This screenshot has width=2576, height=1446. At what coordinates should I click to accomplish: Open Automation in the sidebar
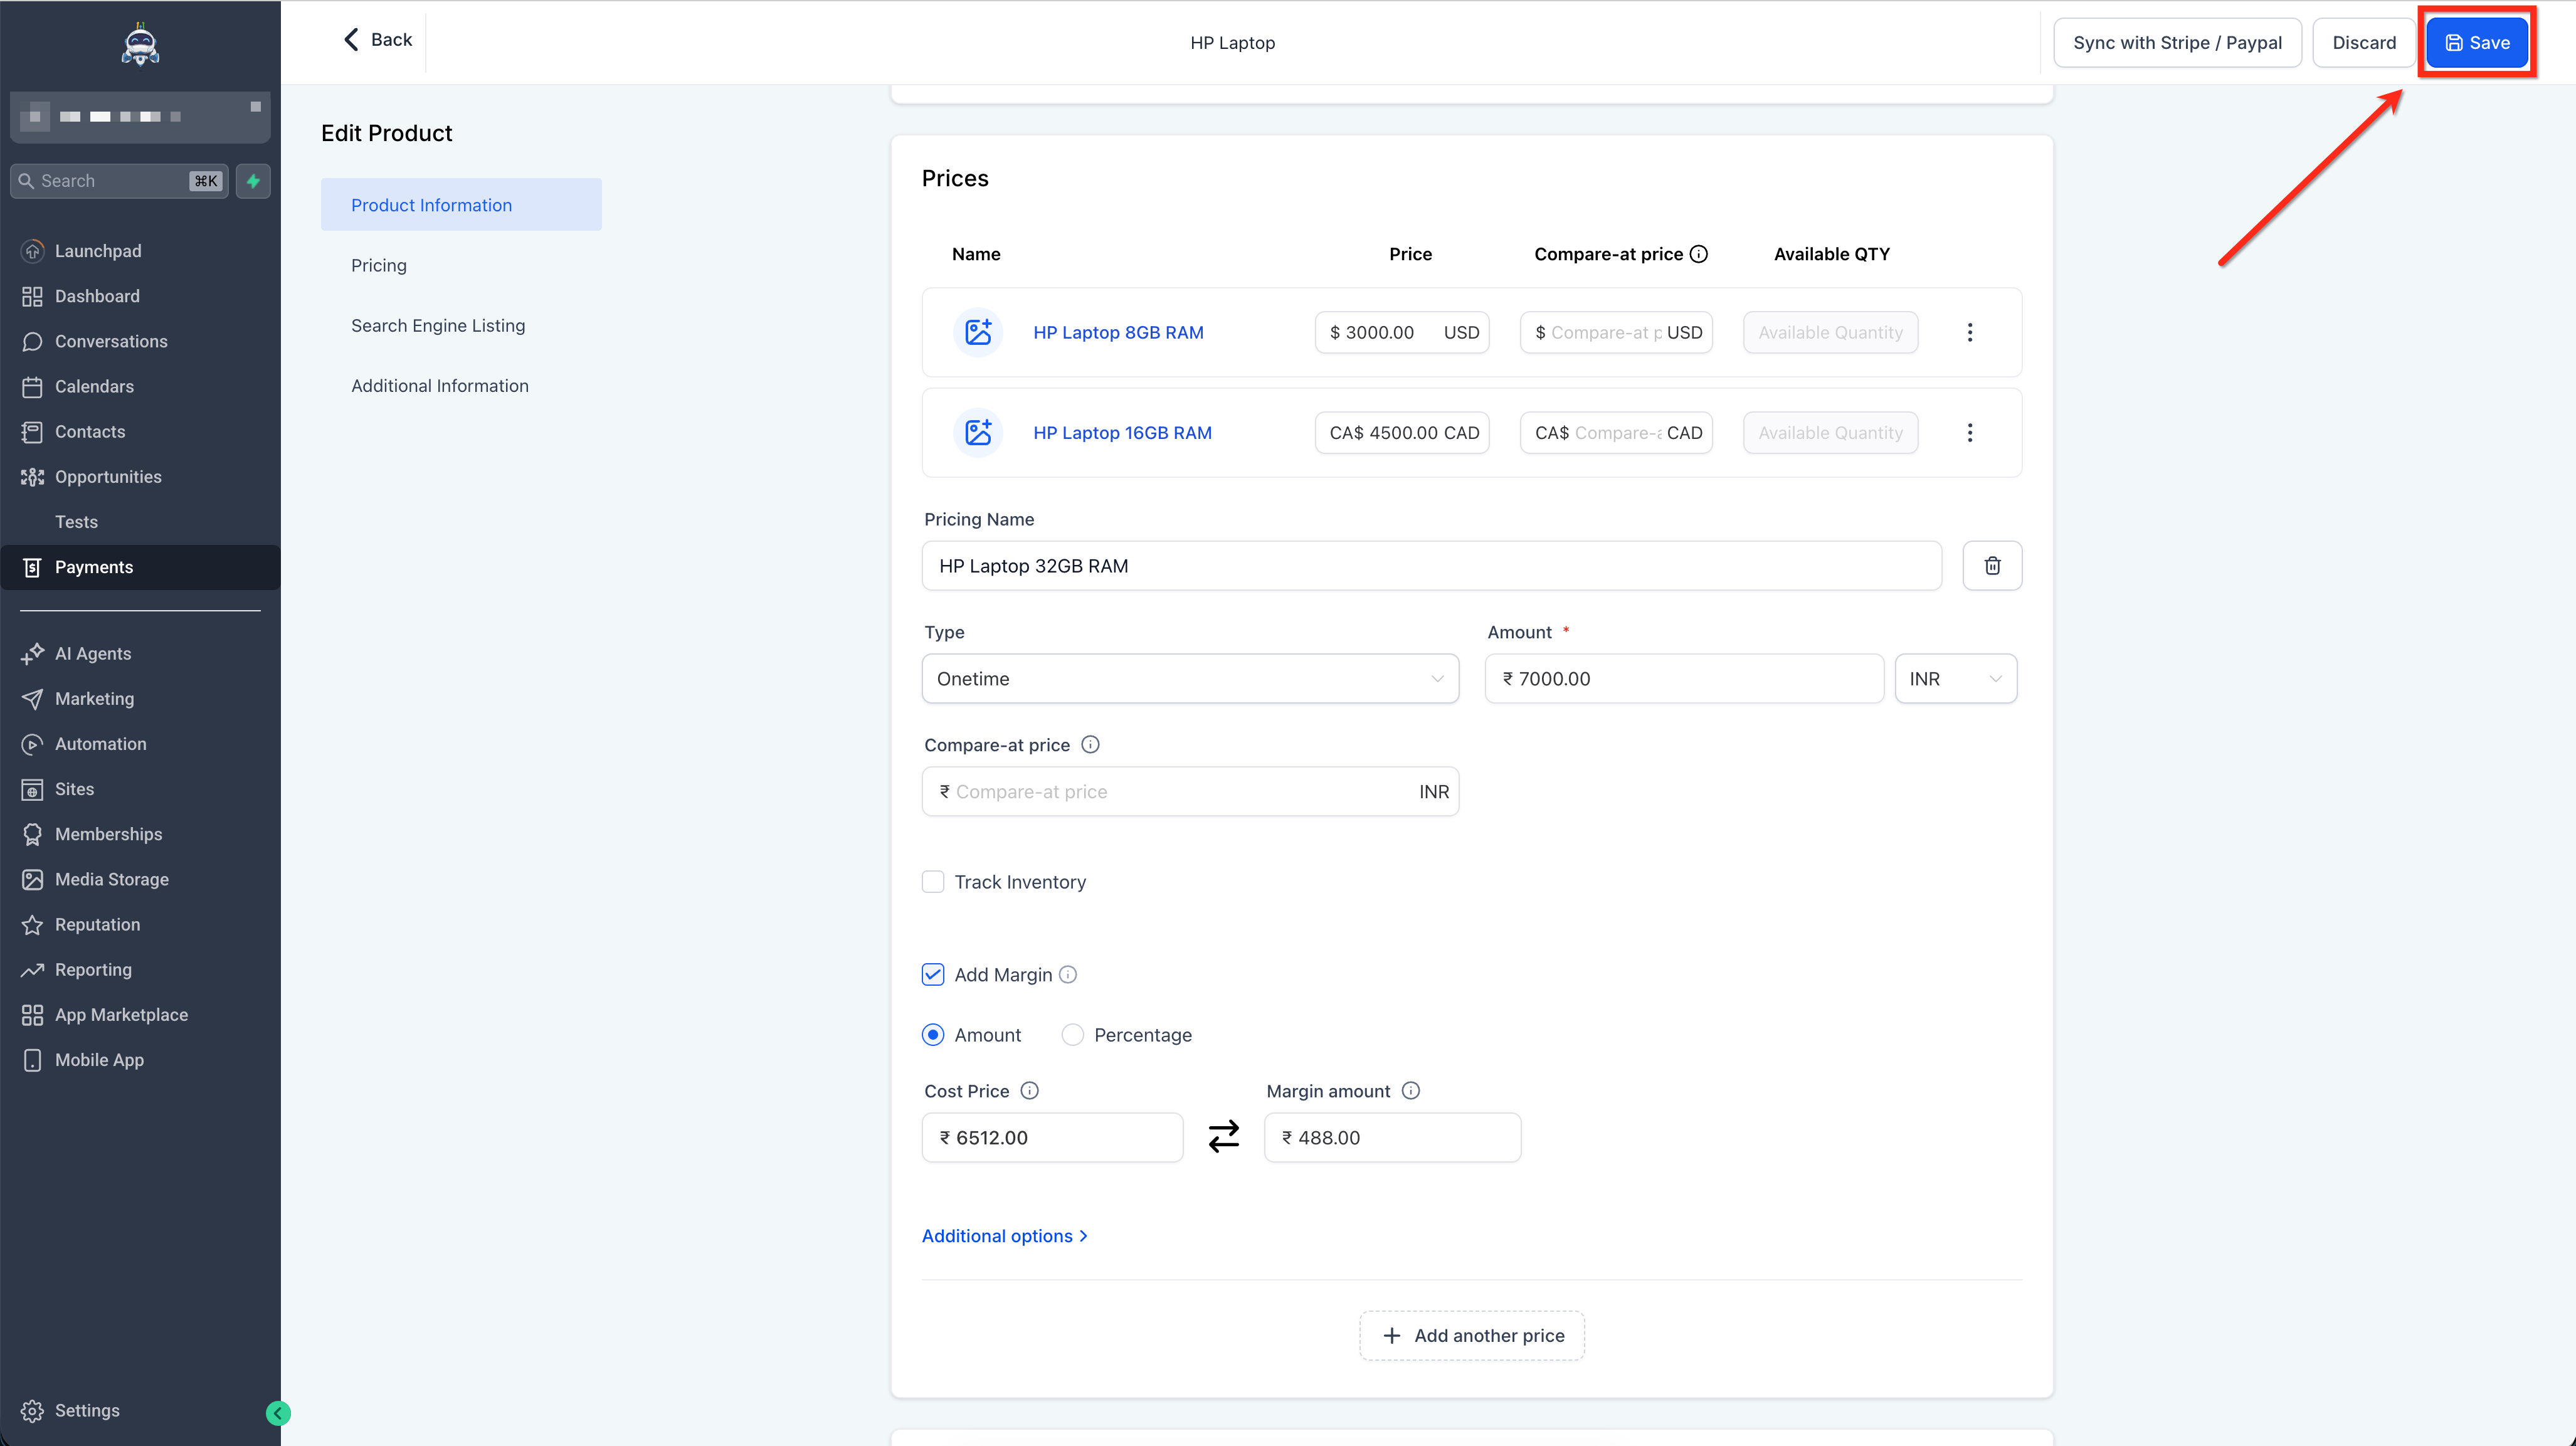pos(100,744)
